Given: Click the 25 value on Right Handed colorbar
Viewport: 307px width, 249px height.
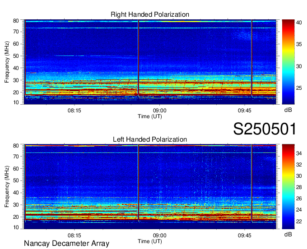Looking at the screenshot, I should click(x=299, y=88).
